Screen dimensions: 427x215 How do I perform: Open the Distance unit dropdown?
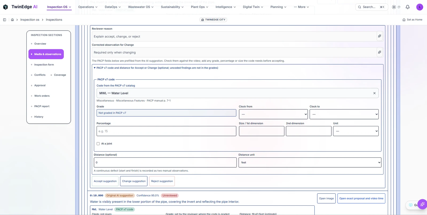tap(310, 163)
